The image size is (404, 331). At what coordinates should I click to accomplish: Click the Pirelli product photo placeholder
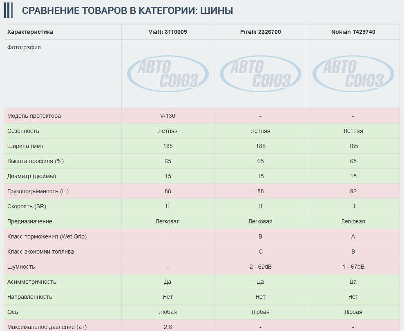(x=260, y=74)
